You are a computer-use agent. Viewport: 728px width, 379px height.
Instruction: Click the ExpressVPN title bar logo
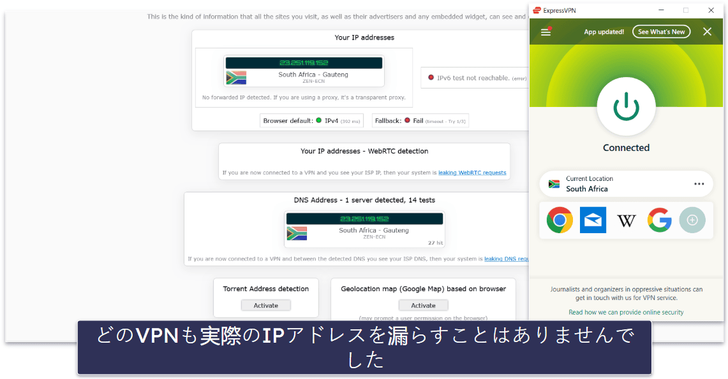pos(537,10)
